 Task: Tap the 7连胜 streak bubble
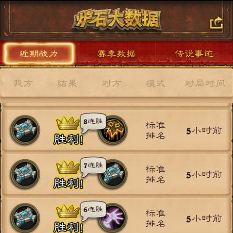coord(93,166)
